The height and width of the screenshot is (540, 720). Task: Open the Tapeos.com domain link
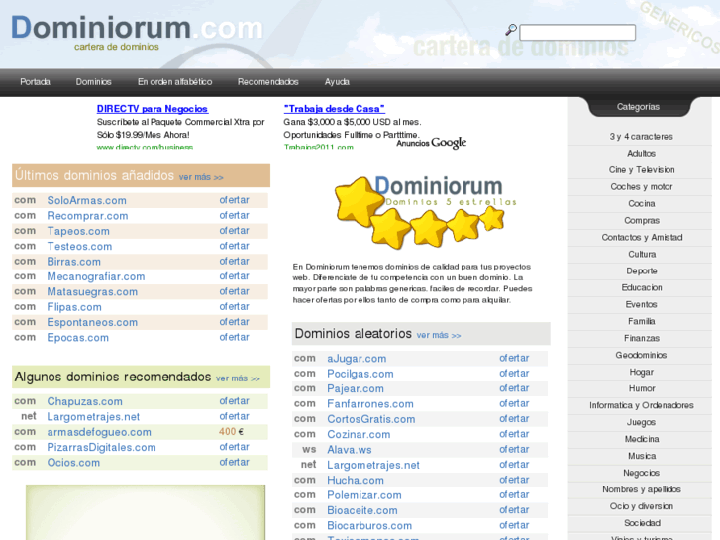click(78, 231)
